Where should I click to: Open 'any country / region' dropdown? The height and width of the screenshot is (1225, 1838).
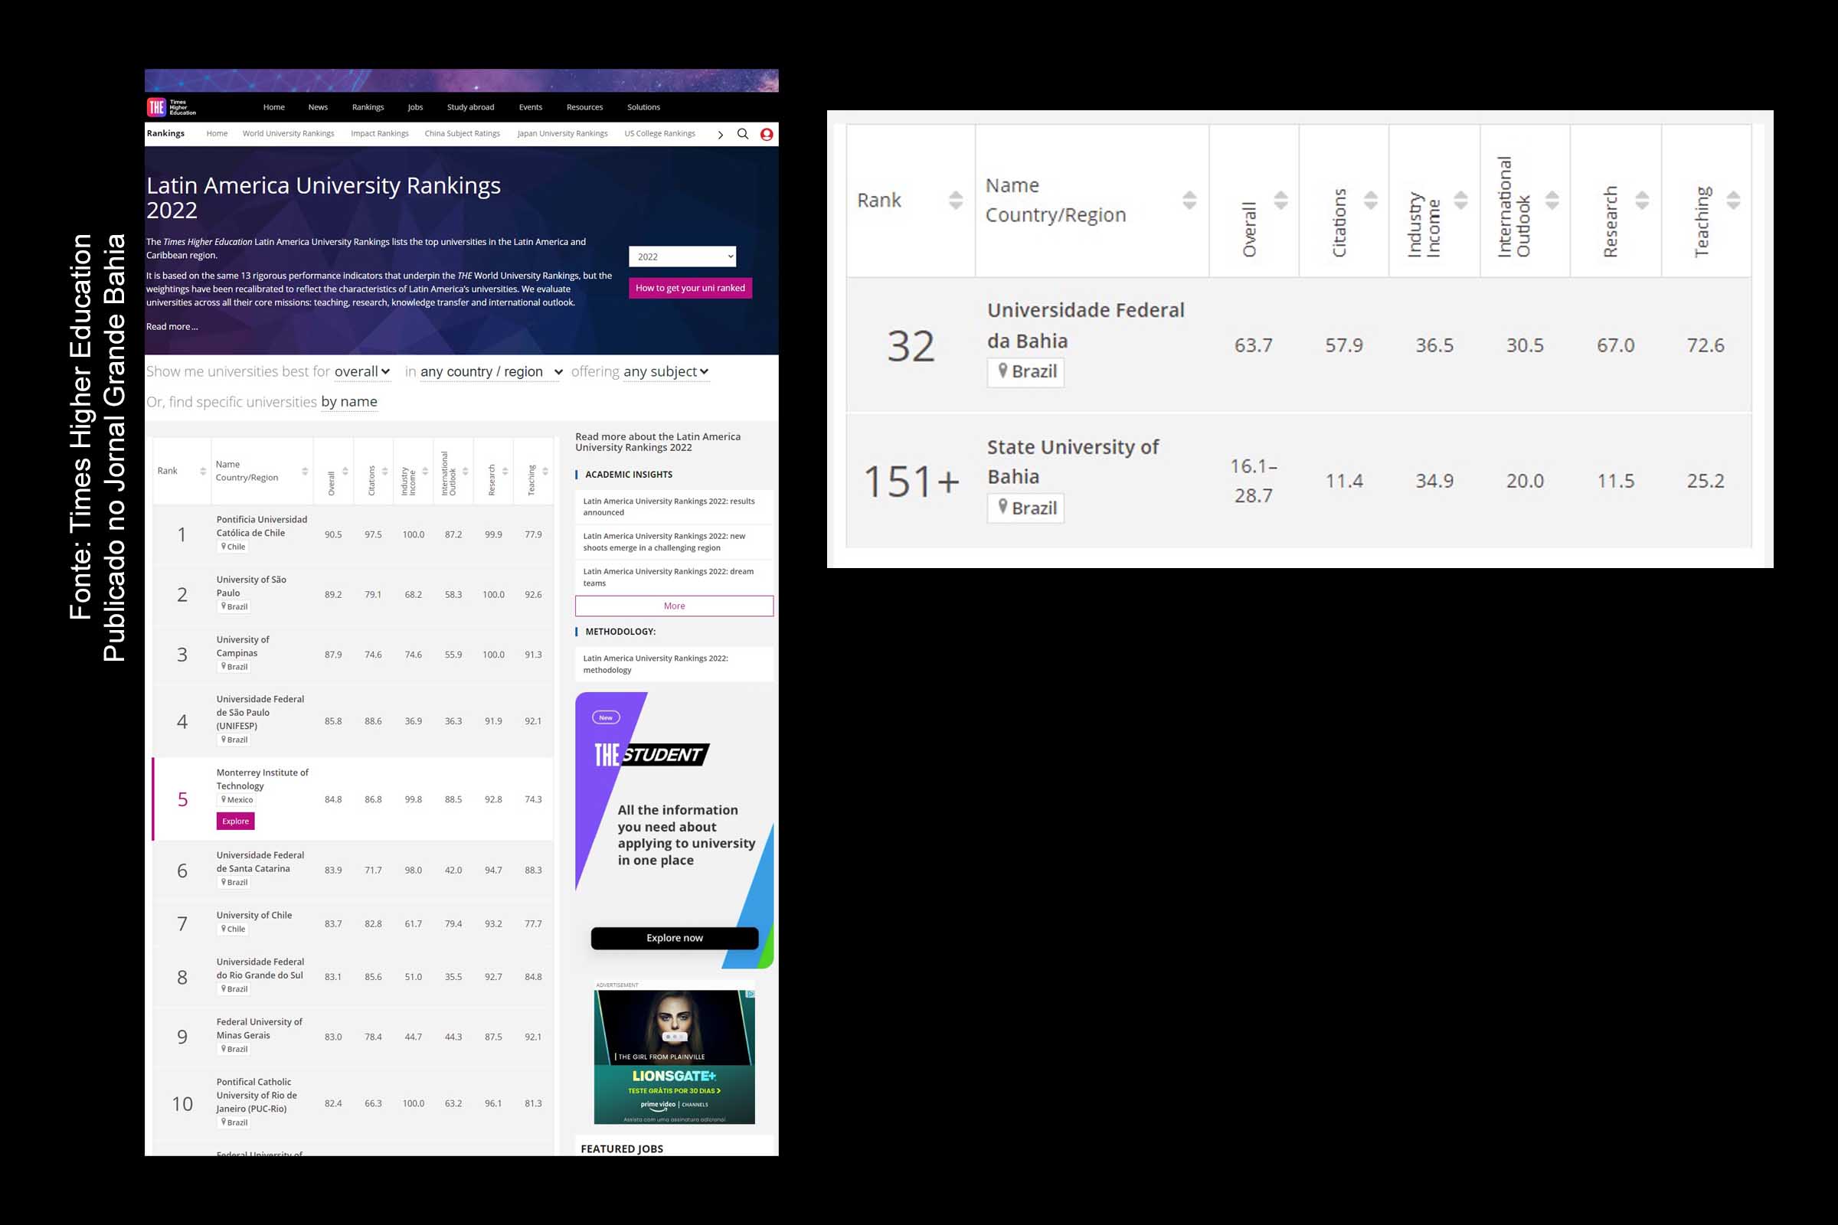click(x=491, y=372)
